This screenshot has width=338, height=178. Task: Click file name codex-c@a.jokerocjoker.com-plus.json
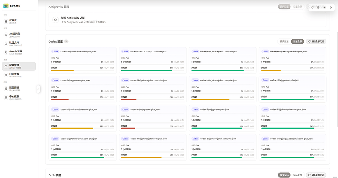click(218, 80)
